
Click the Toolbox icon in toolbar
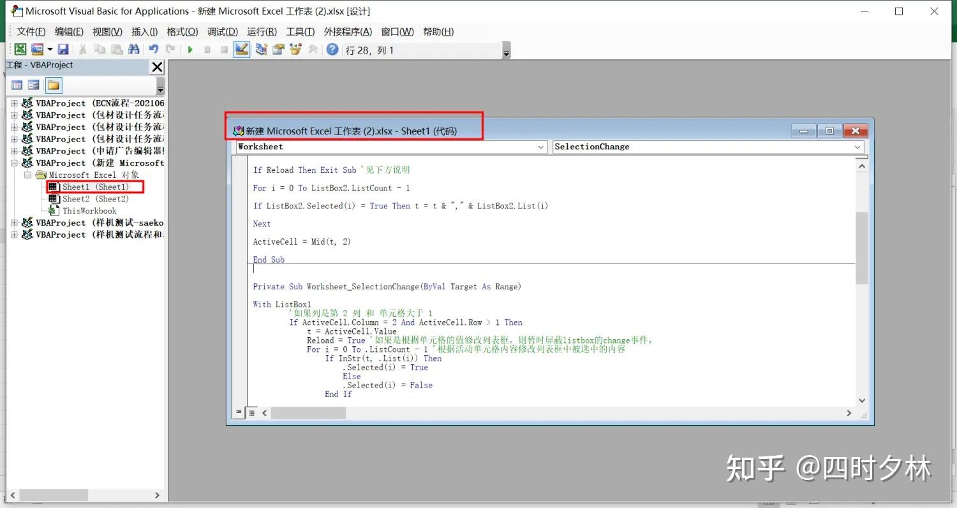coord(313,50)
